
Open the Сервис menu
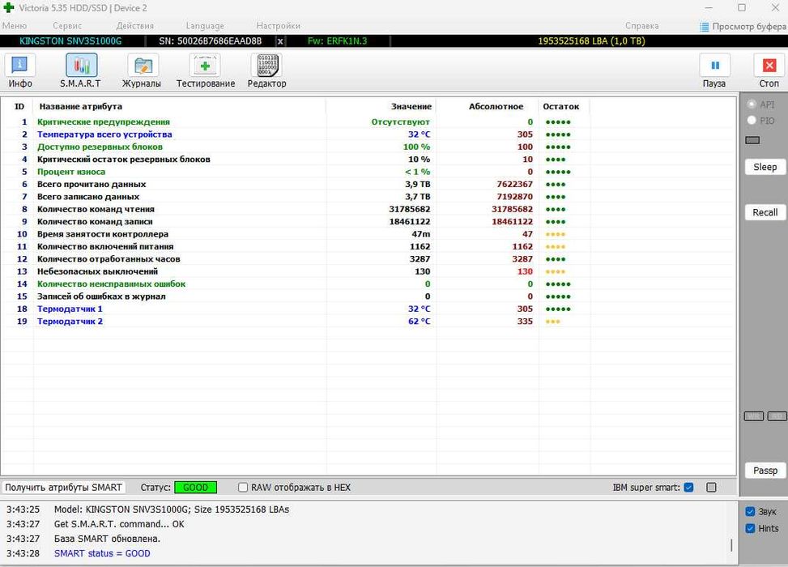[x=67, y=26]
